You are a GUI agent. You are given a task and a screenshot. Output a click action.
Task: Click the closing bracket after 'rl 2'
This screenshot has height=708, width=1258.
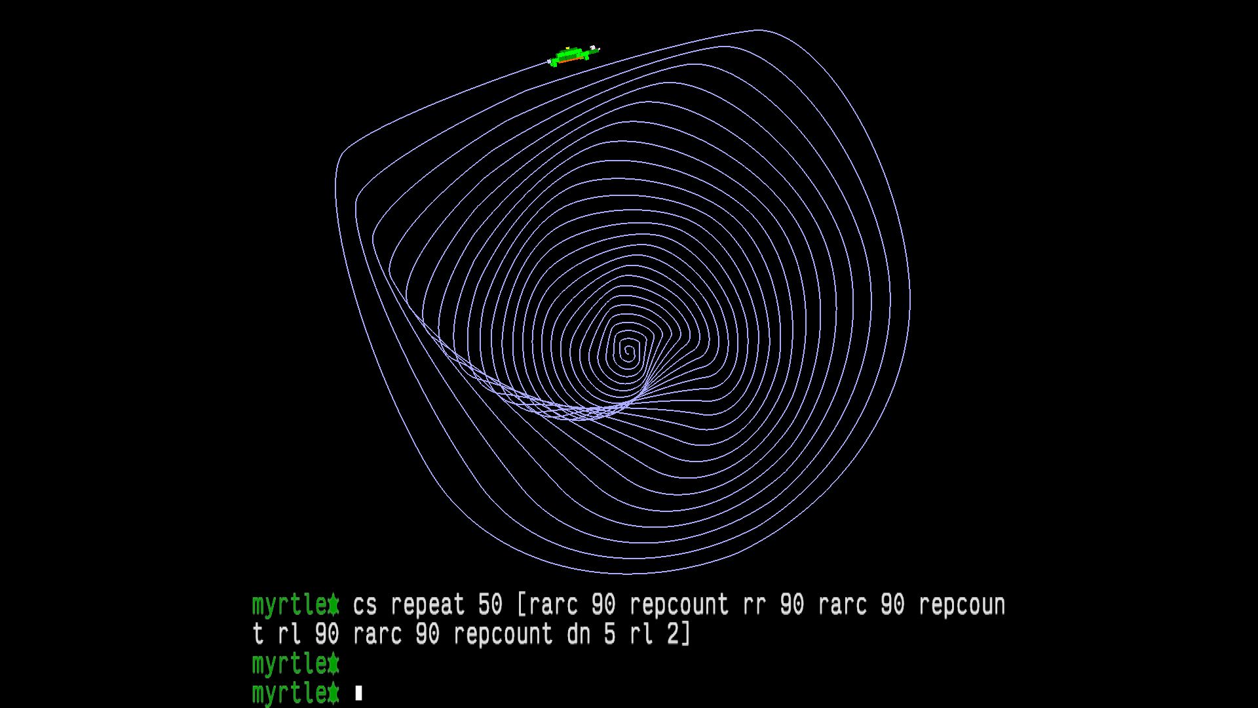pos(685,634)
